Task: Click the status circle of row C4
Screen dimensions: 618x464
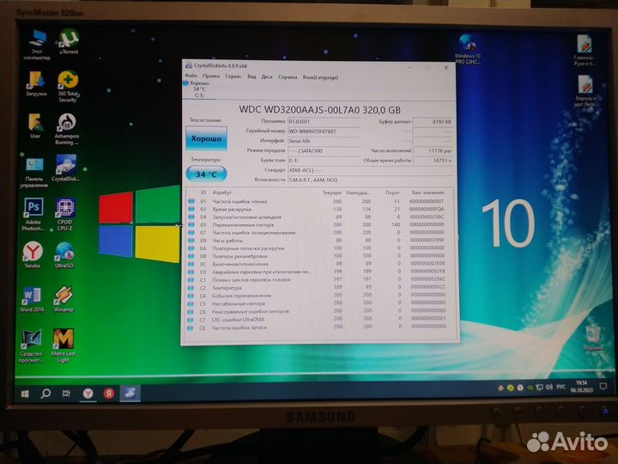Action: click(191, 296)
